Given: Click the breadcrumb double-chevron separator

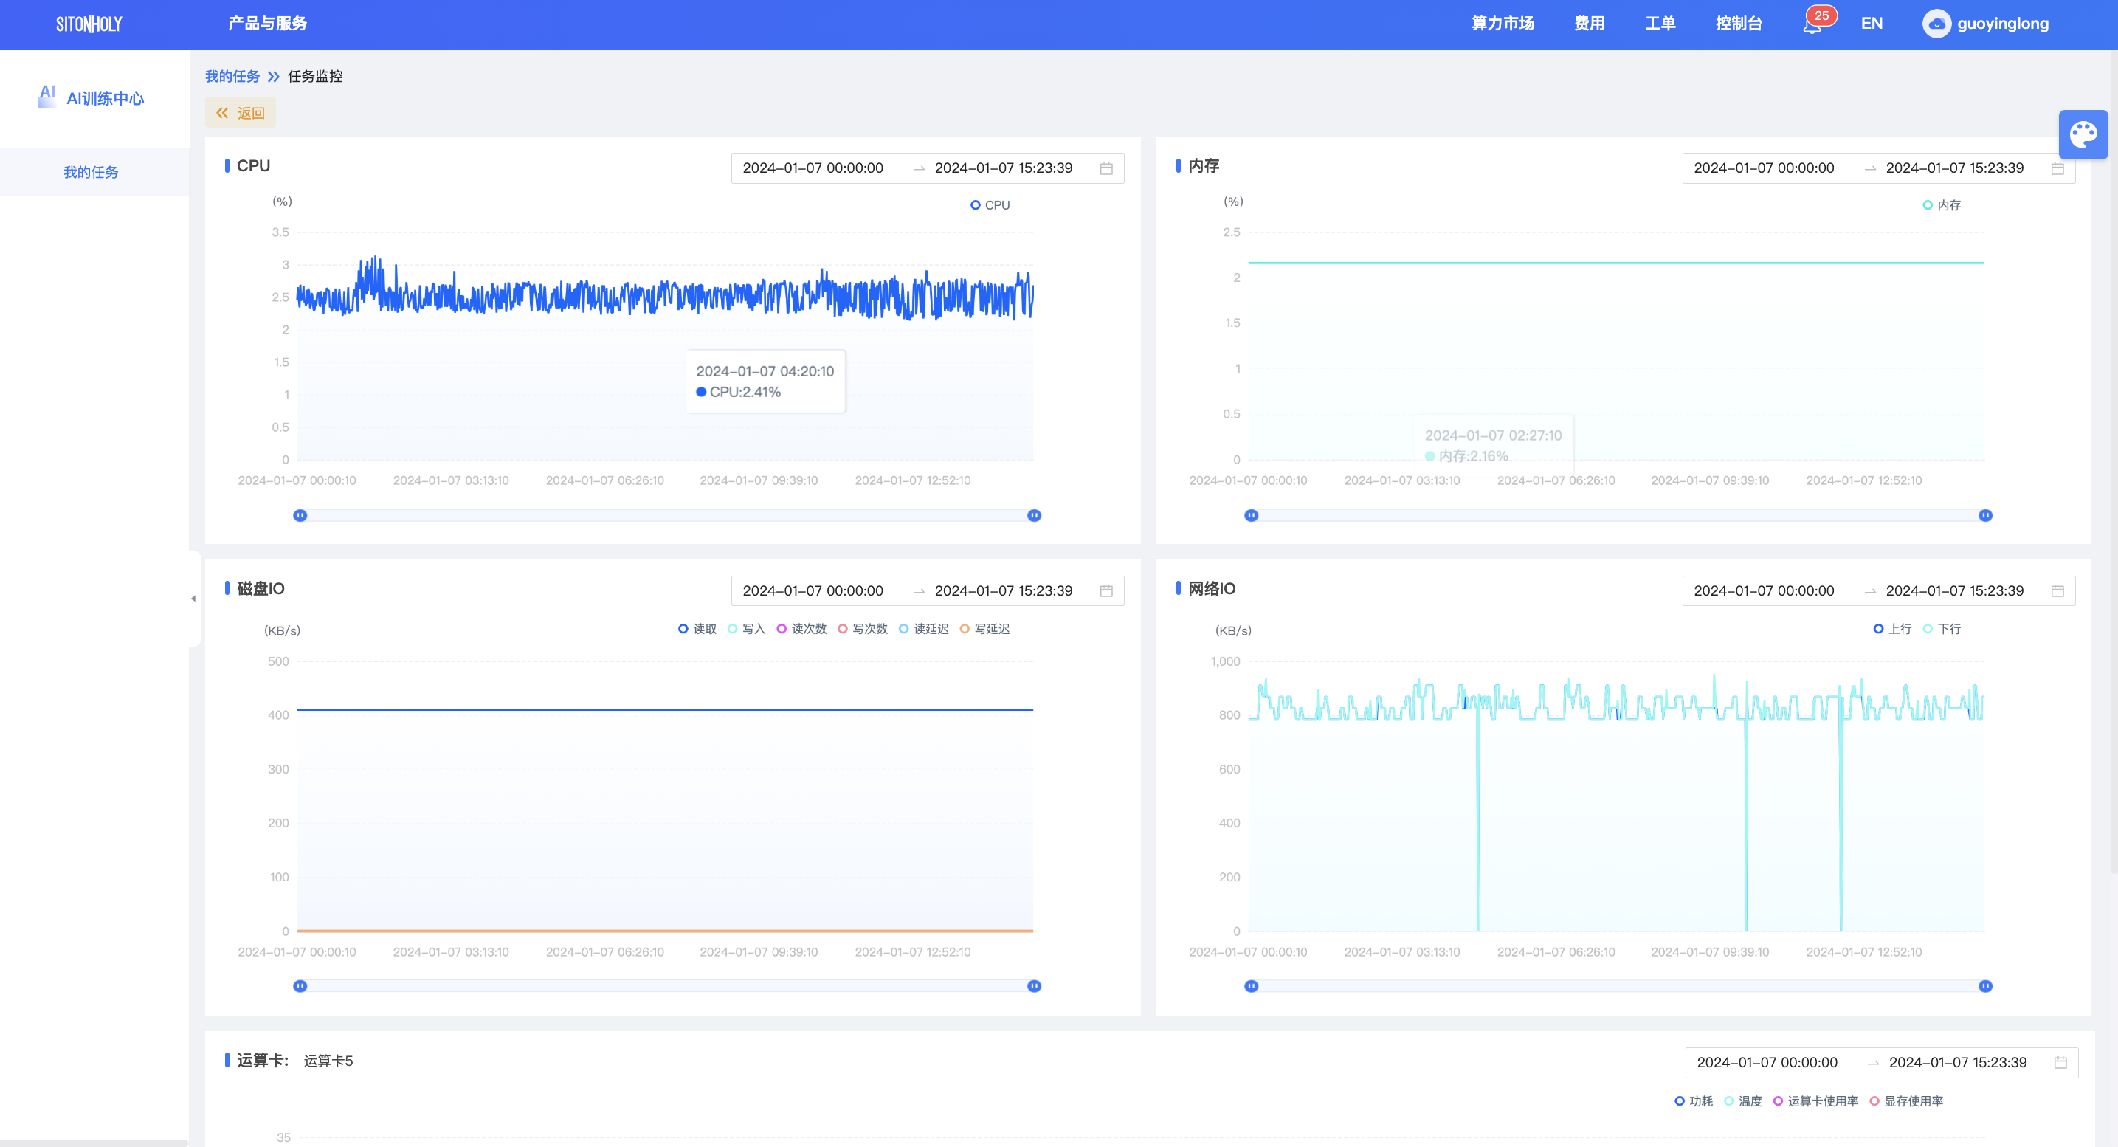Looking at the screenshot, I should (x=273, y=77).
